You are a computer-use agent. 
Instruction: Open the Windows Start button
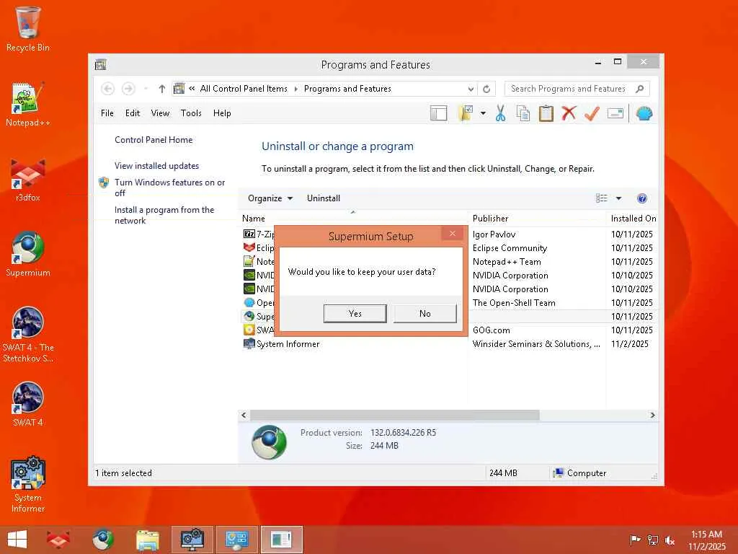pyautogui.click(x=17, y=540)
